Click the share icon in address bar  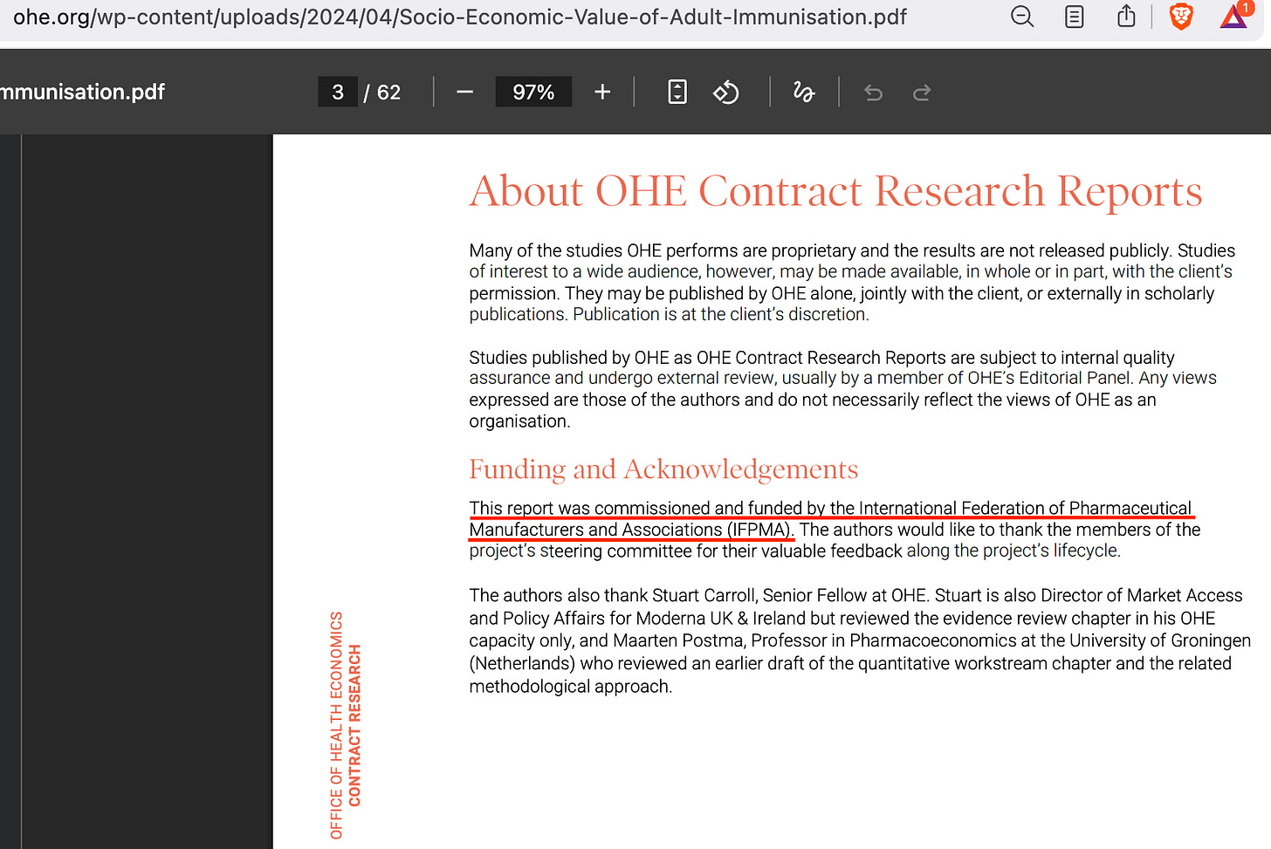1127,16
